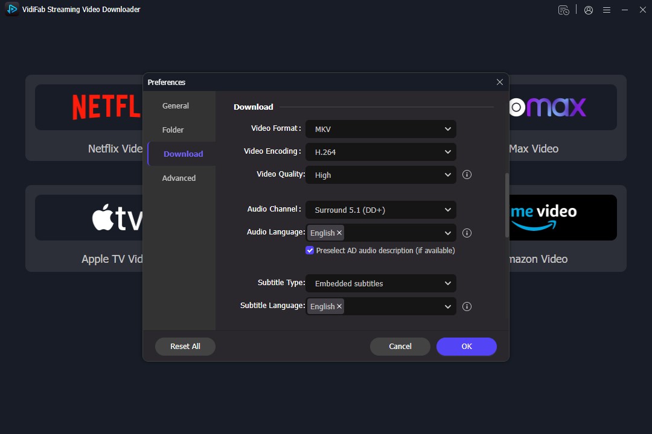Open the Subtitle Type dropdown

[x=380, y=283]
